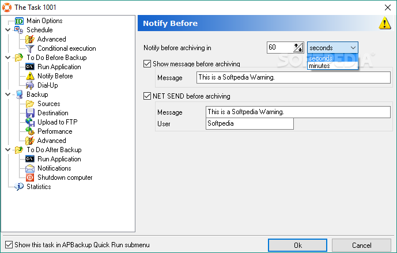Click the Show message Message text field
This screenshot has width=397, height=253.
pyautogui.click(x=293, y=77)
